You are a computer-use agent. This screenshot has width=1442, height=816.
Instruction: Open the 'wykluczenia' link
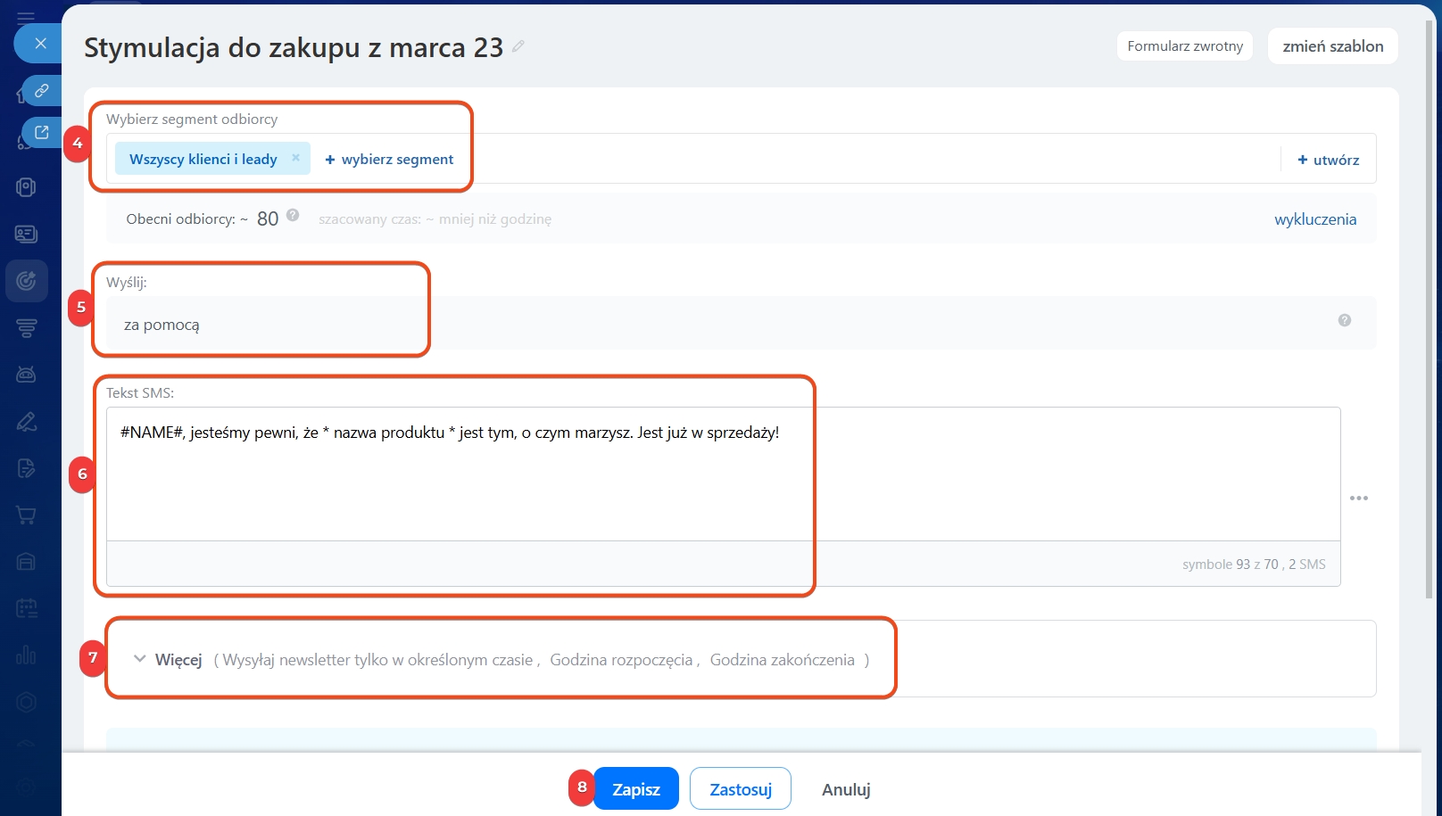(1314, 219)
